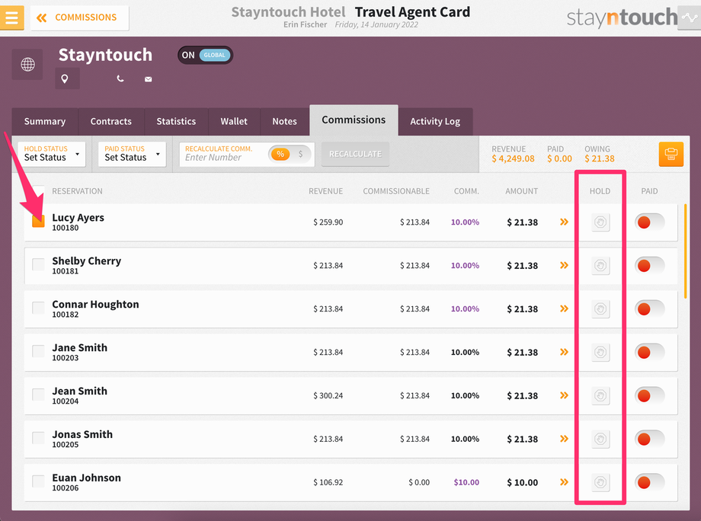
Task: Click hold hand icon for Jane Smith
Action: pyautogui.click(x=600, y=352)
